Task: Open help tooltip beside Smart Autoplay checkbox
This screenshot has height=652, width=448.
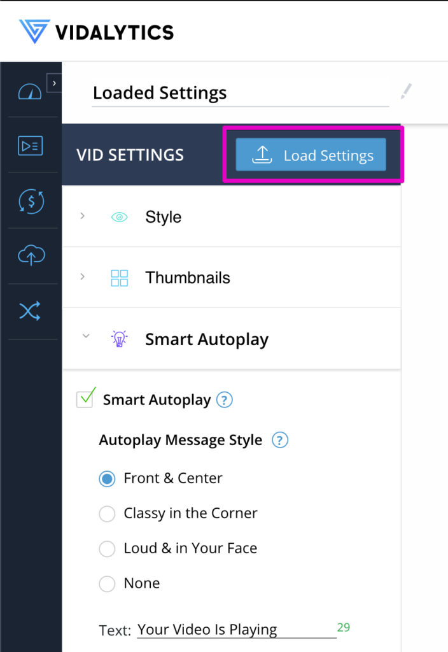Action: pyautogui.click(x=225, y=400)
